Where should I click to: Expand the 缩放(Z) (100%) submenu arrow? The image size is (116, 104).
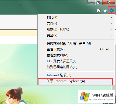pos(111,29)
